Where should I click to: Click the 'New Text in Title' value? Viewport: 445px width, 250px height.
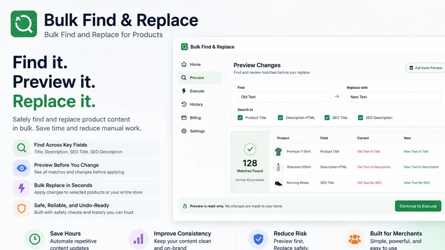coord(416,152)
